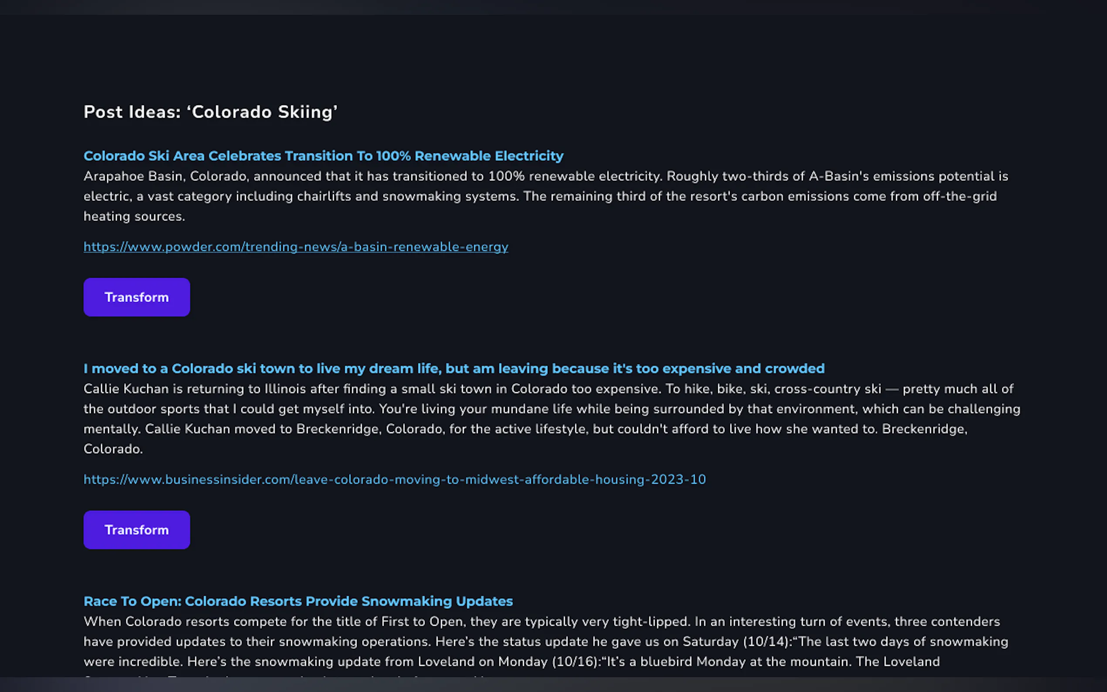Image resolution: width=1107 pixels, height=692 pixels.
Task: Open the businessinsider.com article URL
Action: (x=394, y=480)
